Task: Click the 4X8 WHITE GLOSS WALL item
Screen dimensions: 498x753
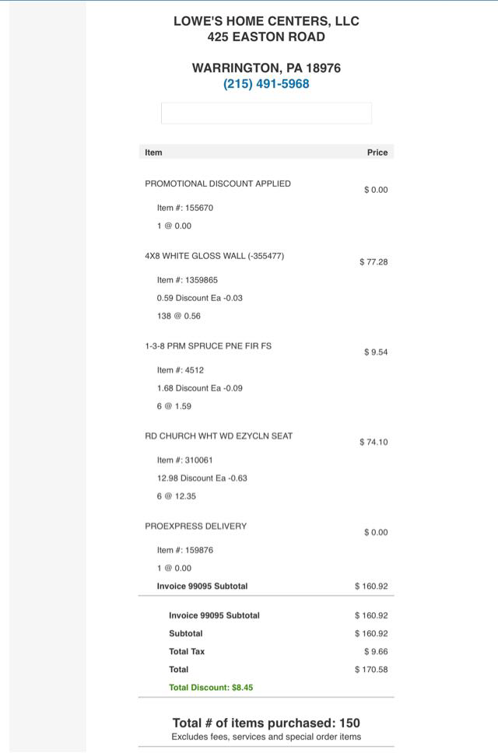Action: coord(214,256)
